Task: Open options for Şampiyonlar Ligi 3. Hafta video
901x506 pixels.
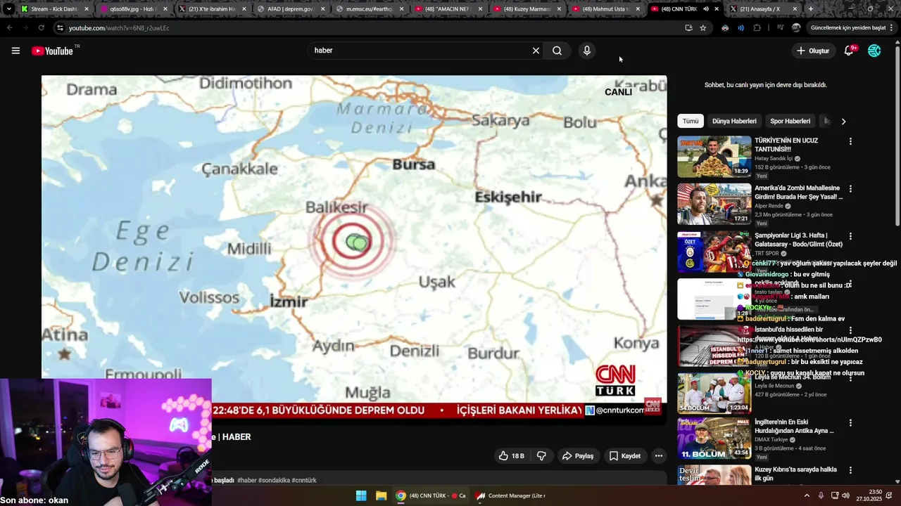Action: coord(850,237)
